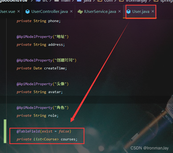Open the ironmanjay package breadcrumb
173x153 pixels.
coord(136,1)
